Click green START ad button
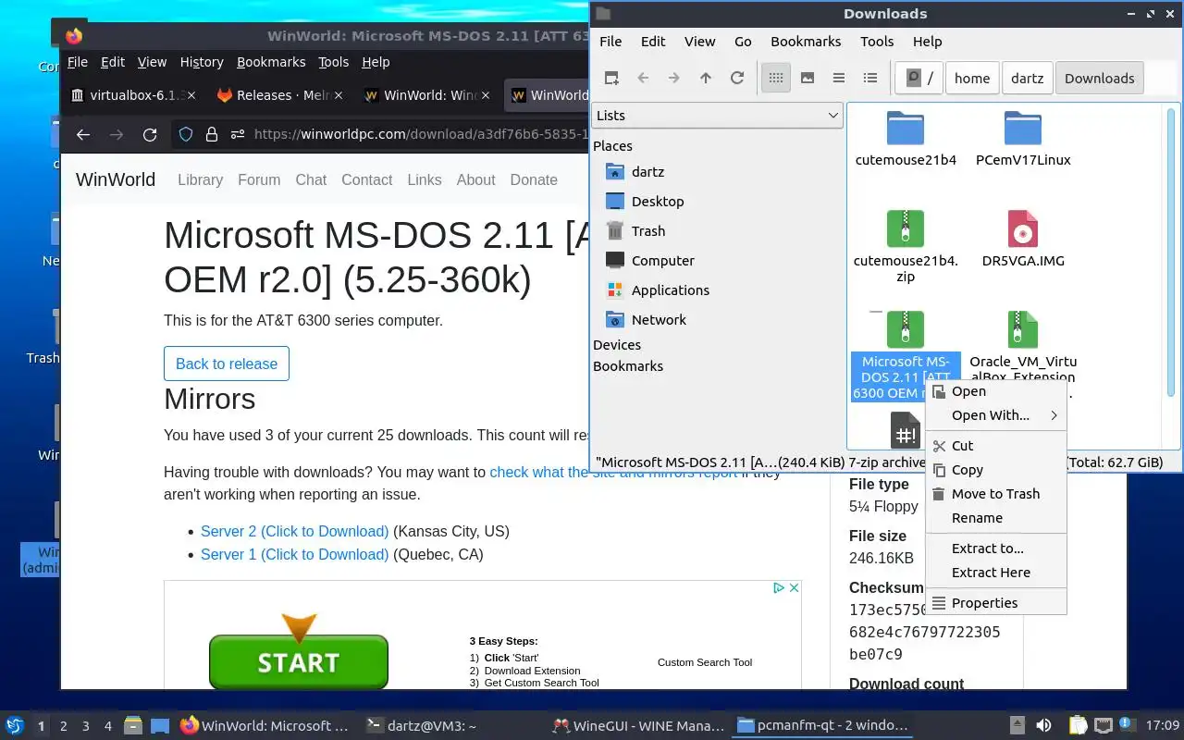The image size is (1184, 740). tap(299, 660)
